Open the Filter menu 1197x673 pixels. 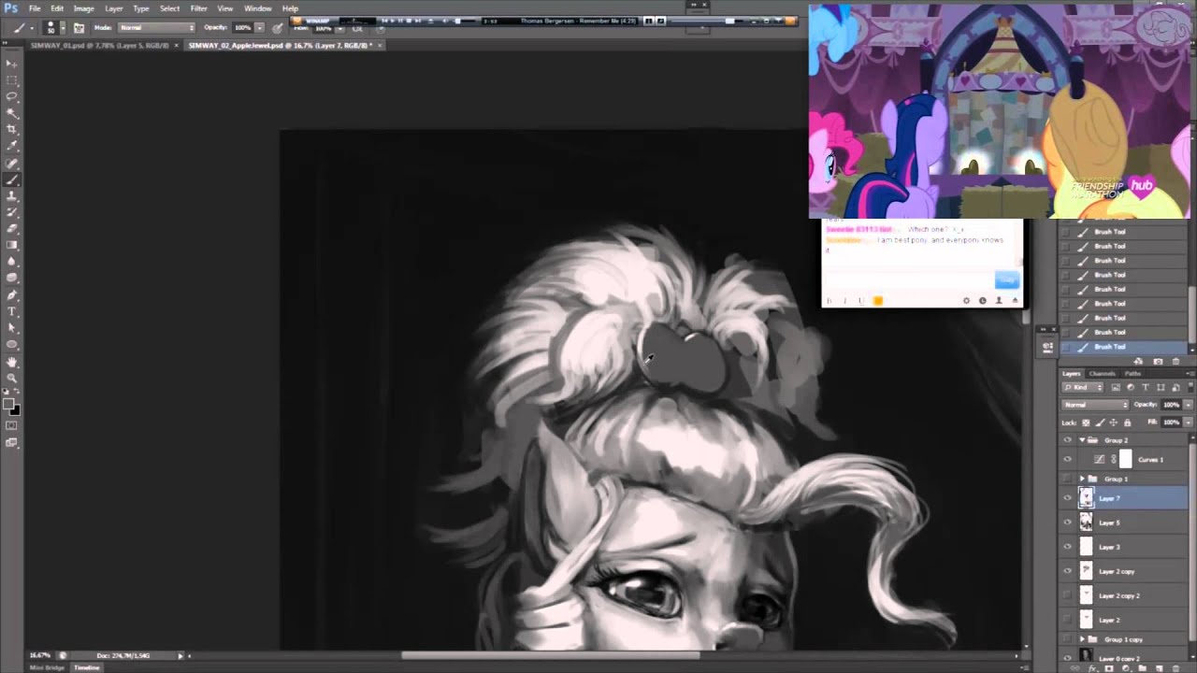coord(198,8)
